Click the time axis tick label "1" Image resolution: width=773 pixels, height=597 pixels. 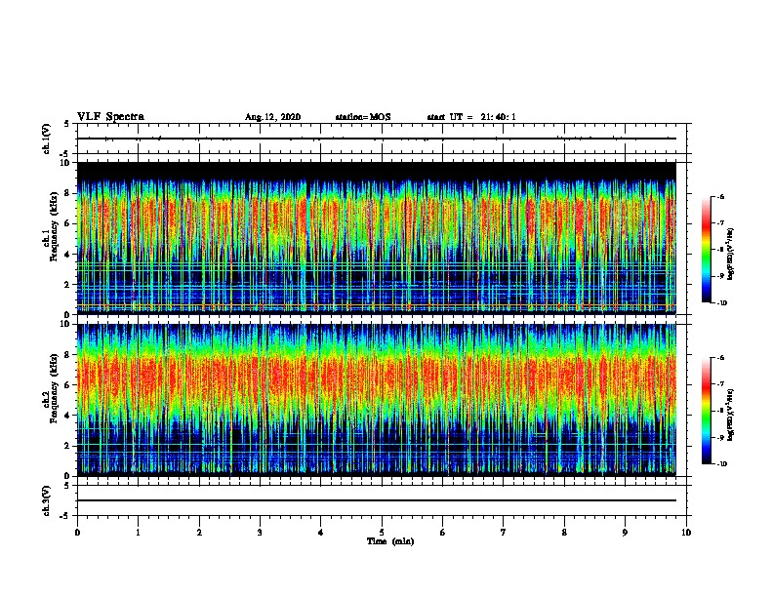(x=139, y=533)
